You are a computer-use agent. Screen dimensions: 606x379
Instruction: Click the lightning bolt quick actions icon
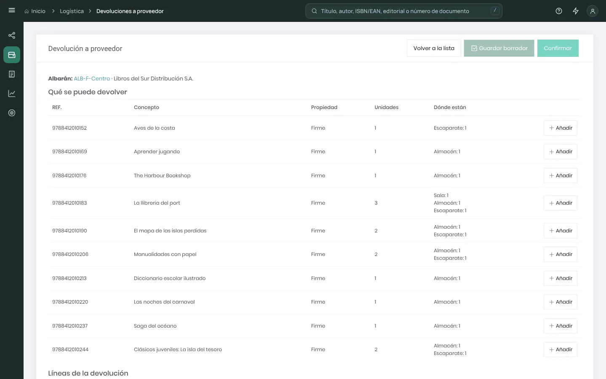(x=576, y=11)
